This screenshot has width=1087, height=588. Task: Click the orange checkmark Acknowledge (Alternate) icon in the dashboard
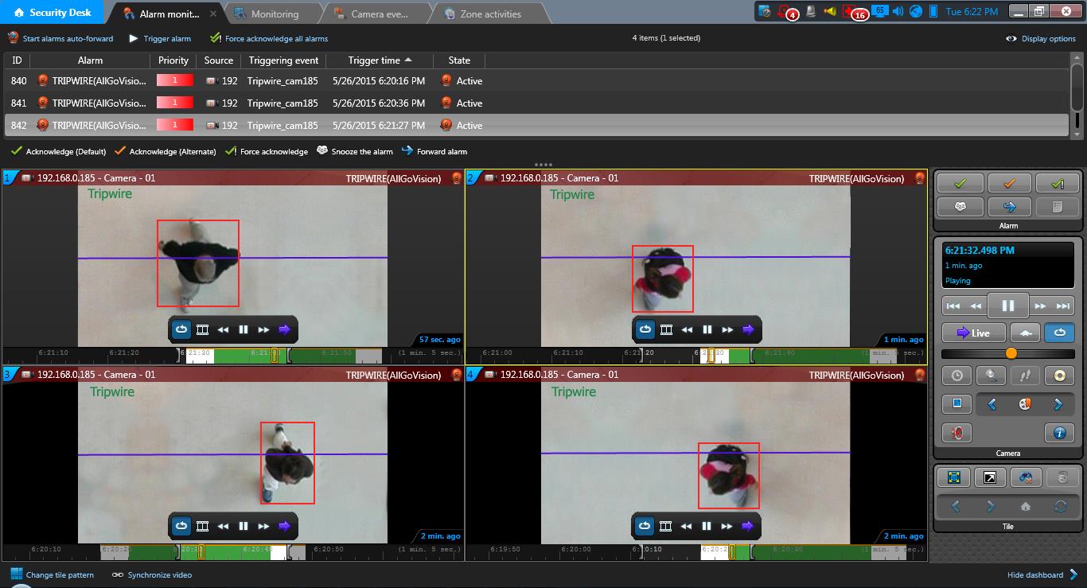click(1008, 183)
